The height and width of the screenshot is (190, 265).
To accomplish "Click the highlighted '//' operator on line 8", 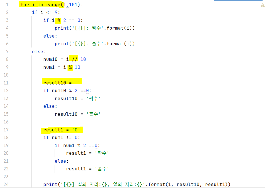I will pos(75,59).
